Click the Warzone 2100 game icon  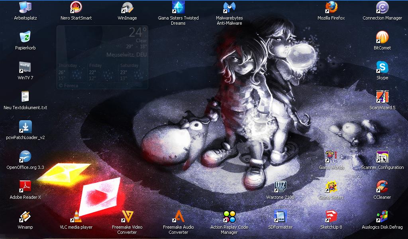click(280, 187)
